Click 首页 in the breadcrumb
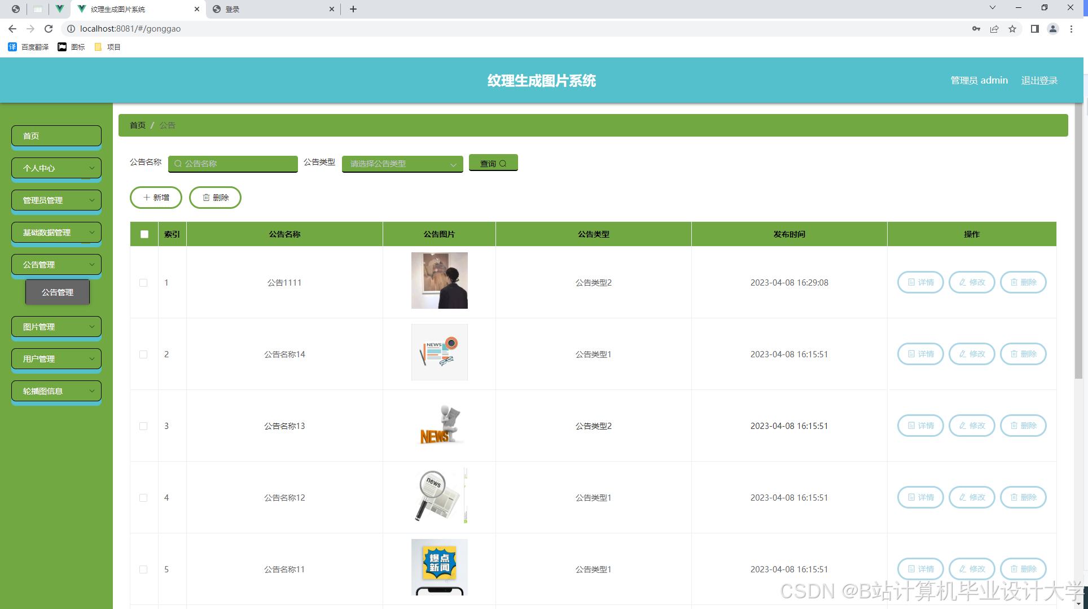The height and width of the screenshot is (609, 1088). [x=138, y=125]
